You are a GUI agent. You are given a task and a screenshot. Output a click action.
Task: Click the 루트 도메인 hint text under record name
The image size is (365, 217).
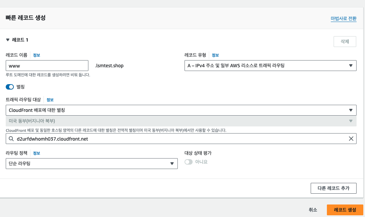(x=48, y=75)
